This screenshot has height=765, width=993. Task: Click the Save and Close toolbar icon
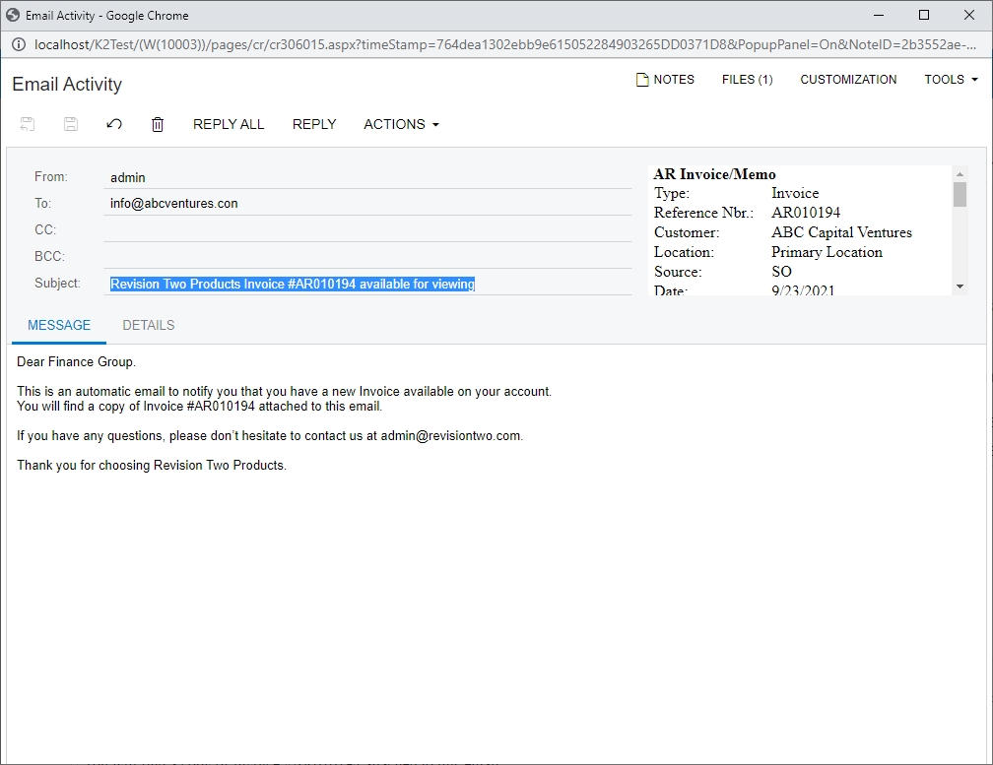(x=28, y=124)
